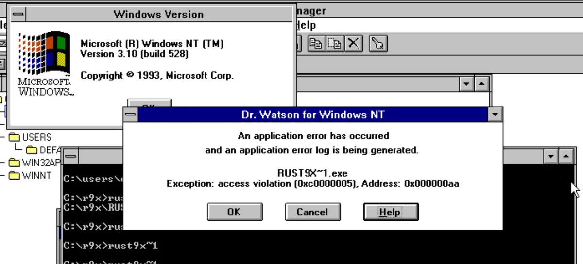583x264 pixels.
Task: Open the Dr. Watson window control menu box
Action: [131, 115]
